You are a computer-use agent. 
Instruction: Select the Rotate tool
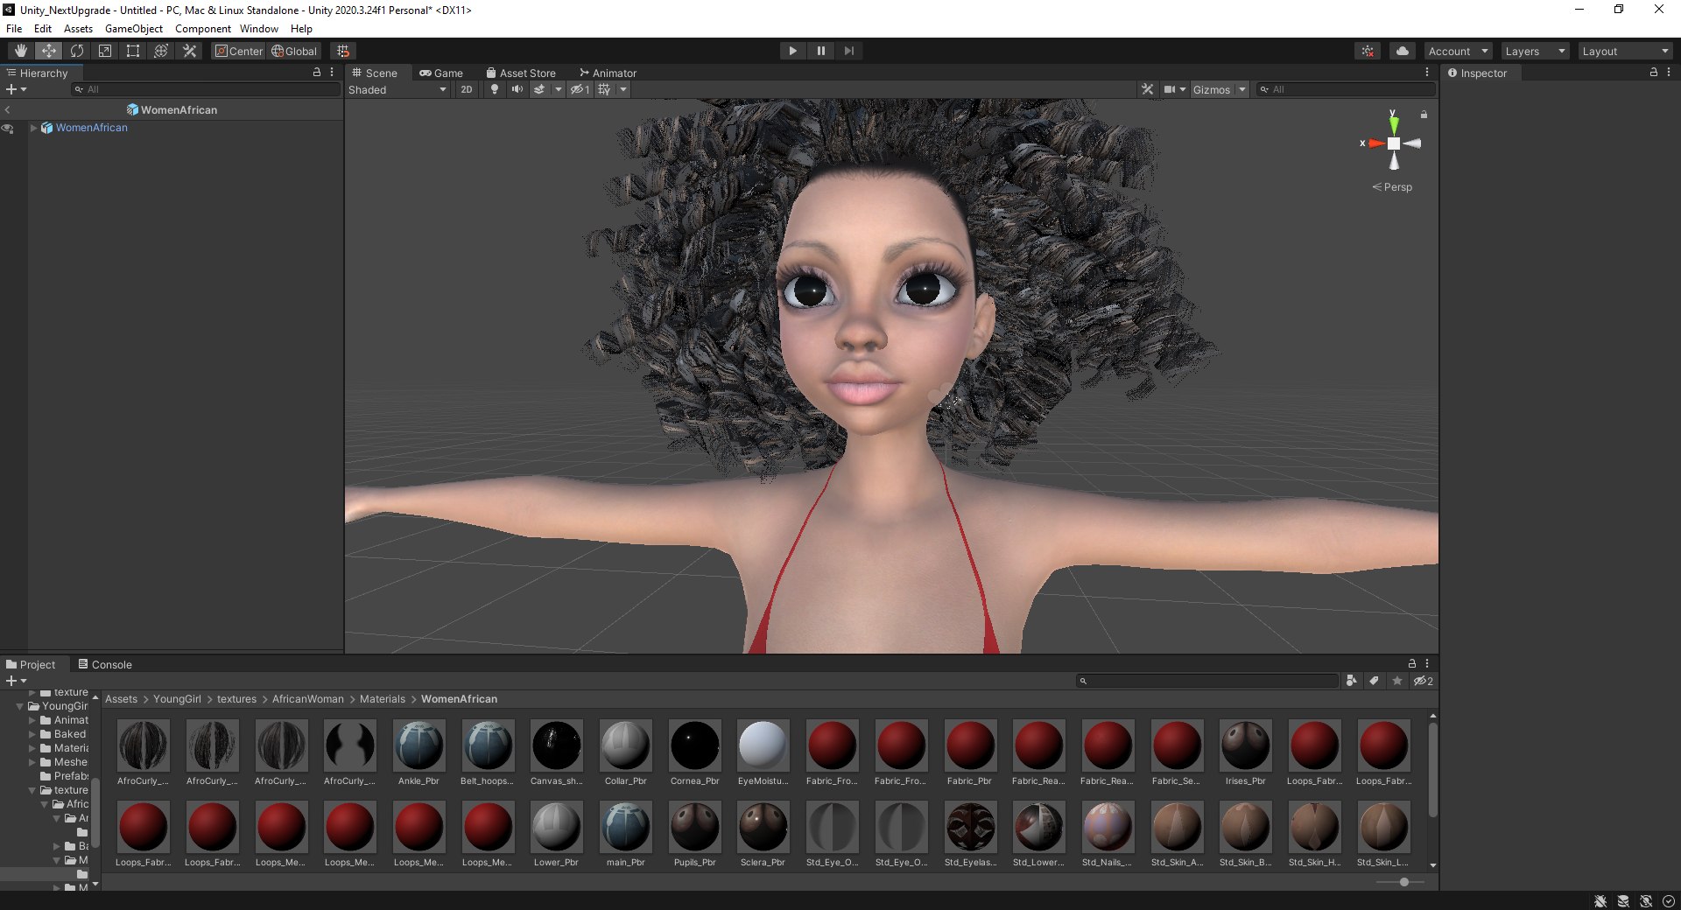click(x=77, y=51)
